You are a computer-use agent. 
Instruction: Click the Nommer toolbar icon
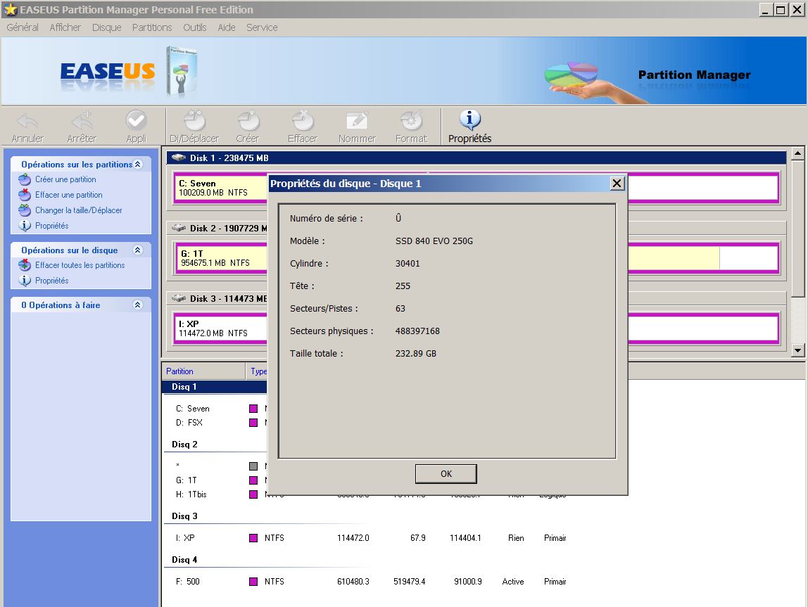[x=357, y=121]
